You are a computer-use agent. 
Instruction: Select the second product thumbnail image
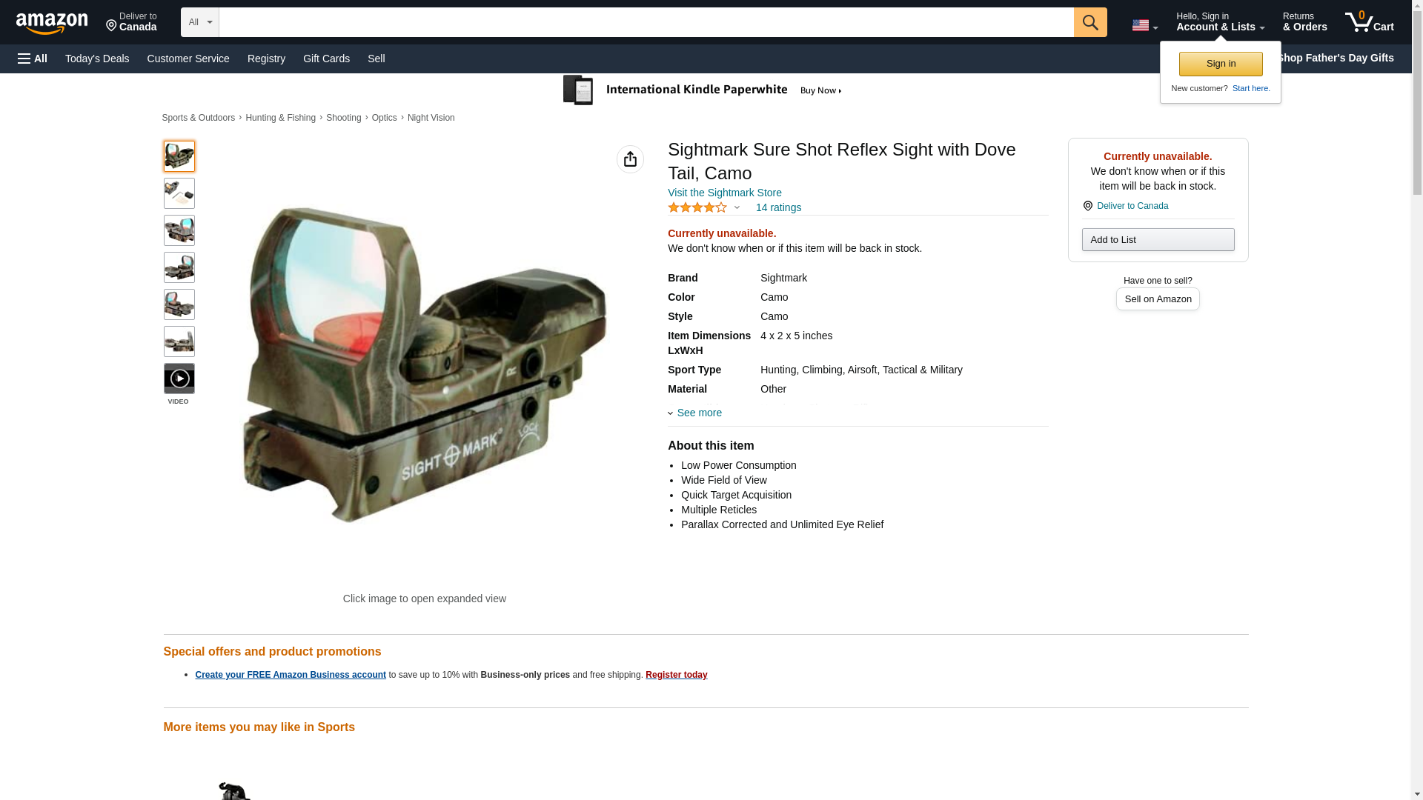click(x=179, y=193)
